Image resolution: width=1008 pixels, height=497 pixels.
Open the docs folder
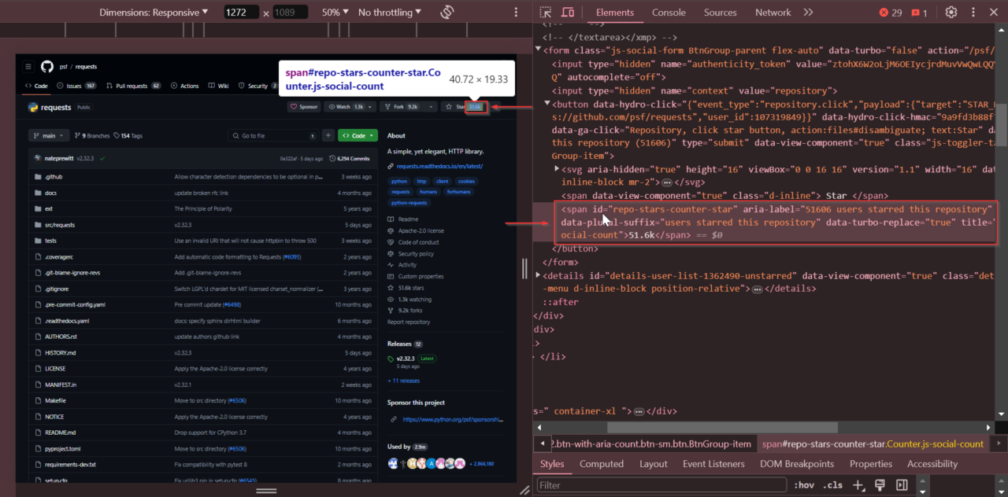point(50,193)
